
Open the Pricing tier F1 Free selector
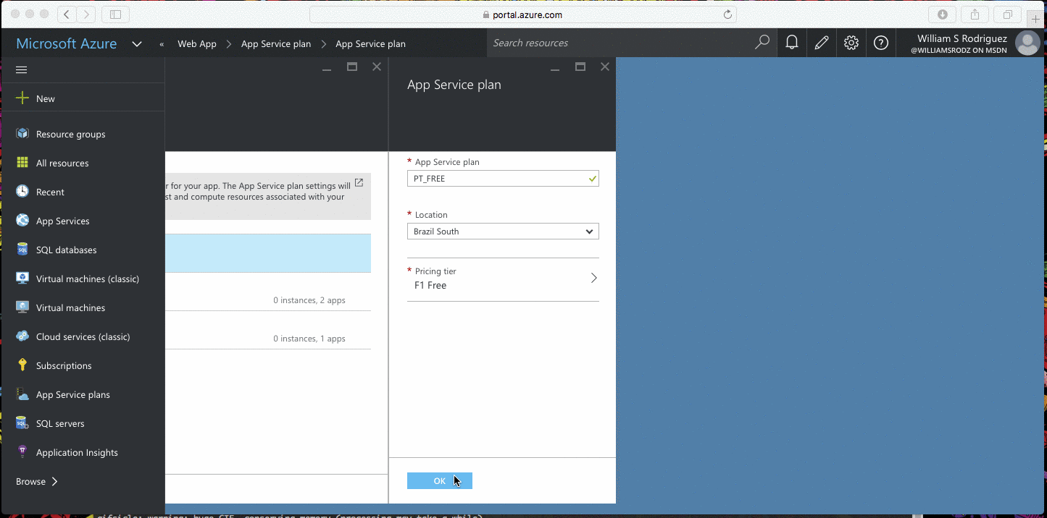click(503, 279)
